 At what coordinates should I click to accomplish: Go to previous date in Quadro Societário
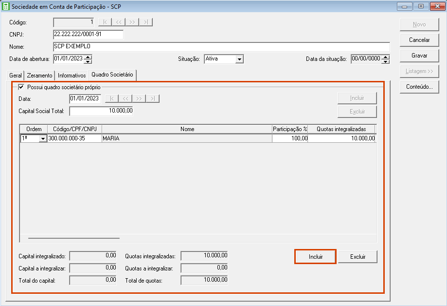pos(125,99)
